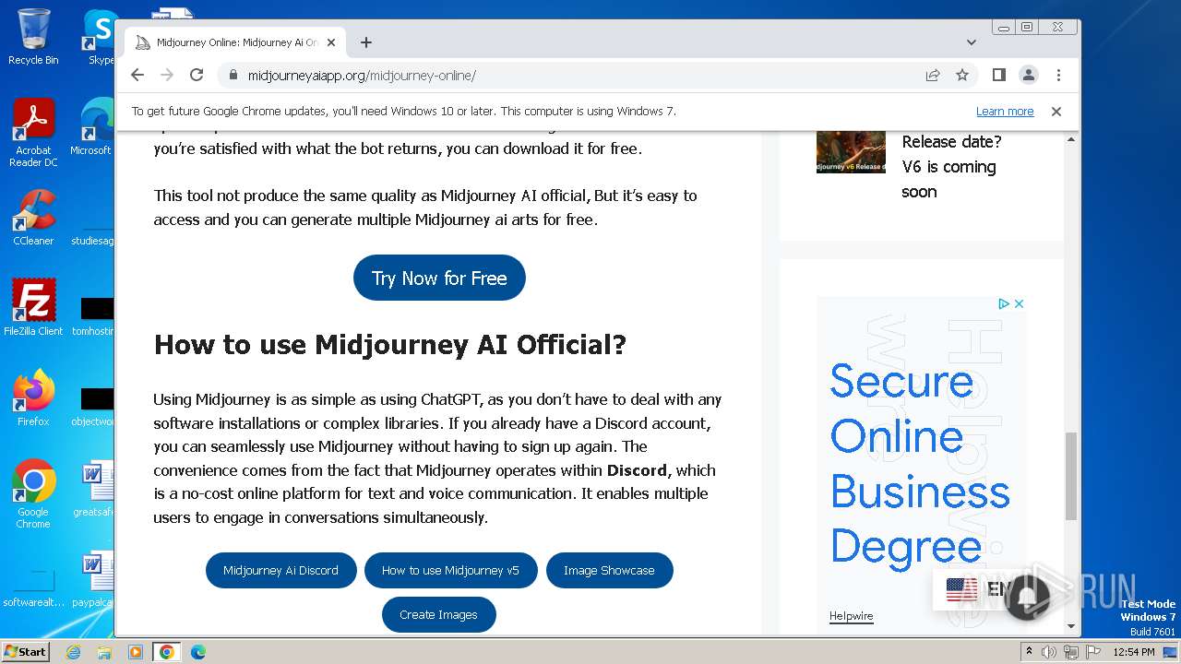The image size is (1181, 664).
Task: Launch Microsoft Edge from the taskbar
Action: pos(198,652)
